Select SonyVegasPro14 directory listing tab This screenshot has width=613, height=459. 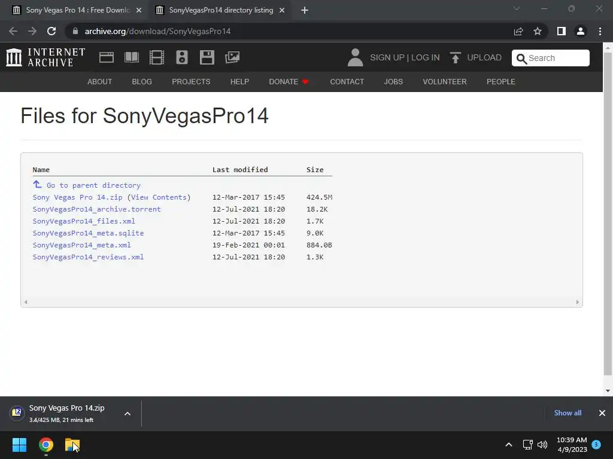tap(221, 10)
